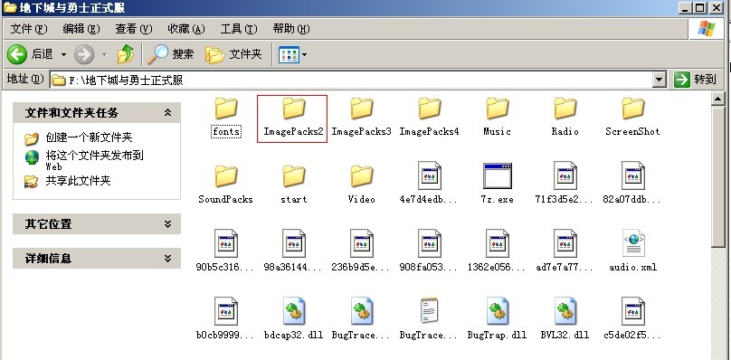Click the vertical scrollbar thumb
The image size is (731, 360).
718,177
